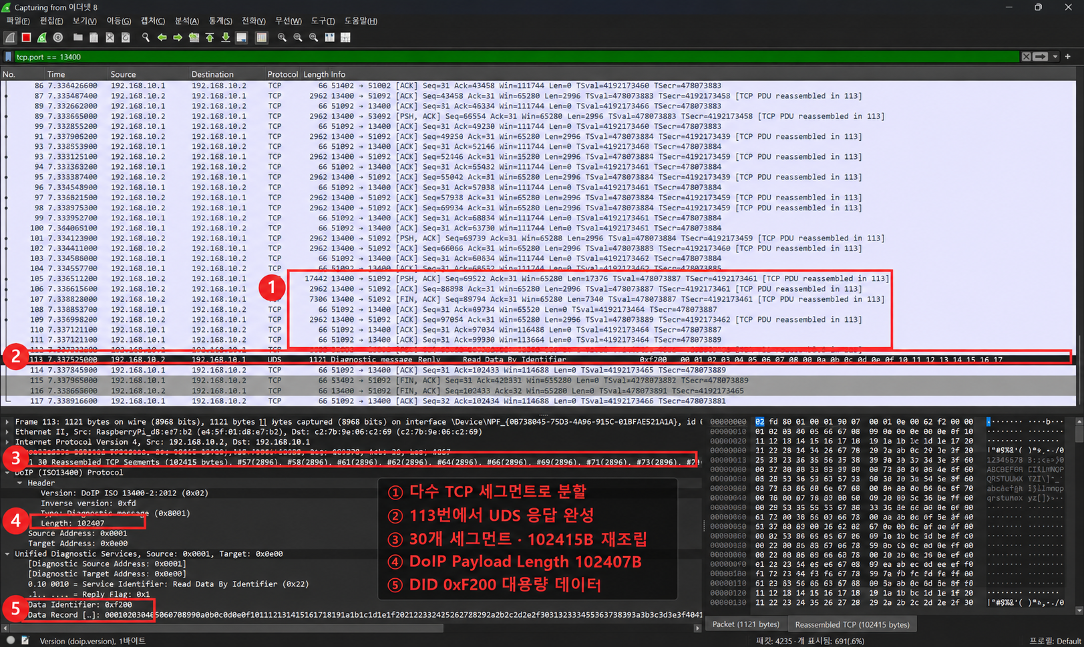The width and height of the screenshot is (1084, 647).
Task: Reload the capture file from the toolbar
Action: click(126, 38)
